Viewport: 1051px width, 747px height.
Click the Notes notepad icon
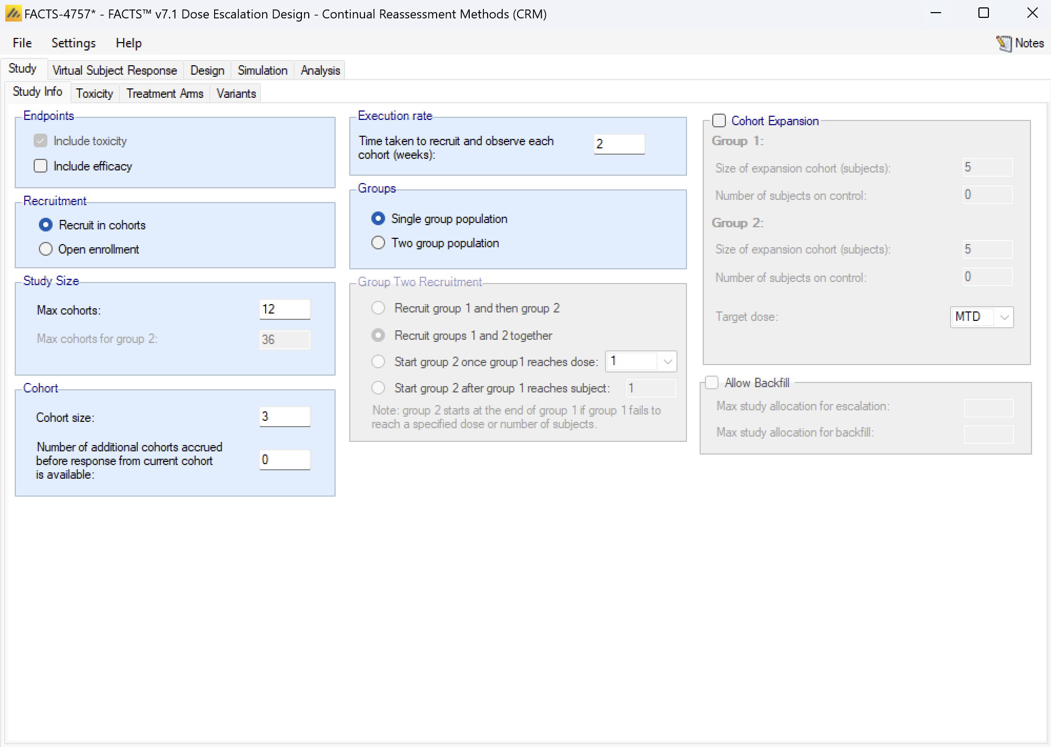pos(1004,43)
